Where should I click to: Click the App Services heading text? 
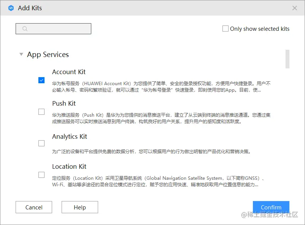pos(48,55)
